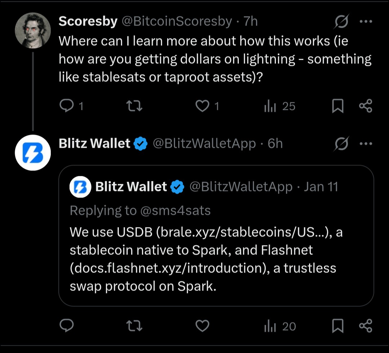This screenshot has width=389, height=353.
Task: Share Blitz Wallet's reply
Action: point(366,326)
